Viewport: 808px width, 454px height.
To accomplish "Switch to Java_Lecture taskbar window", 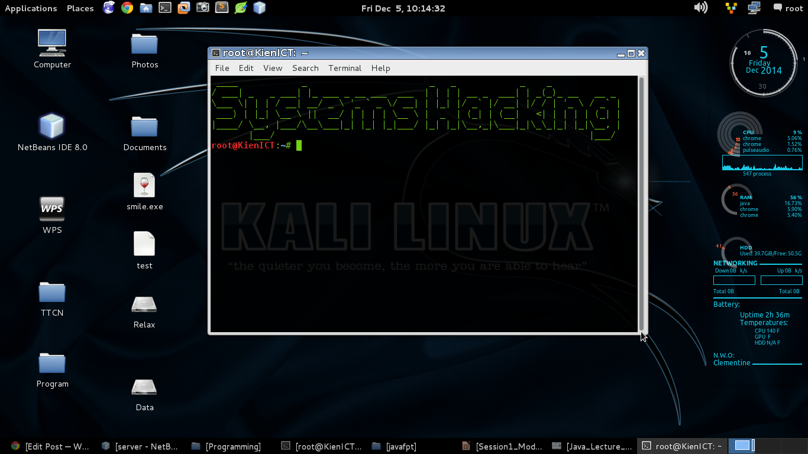I will click(x=592, y=446).
